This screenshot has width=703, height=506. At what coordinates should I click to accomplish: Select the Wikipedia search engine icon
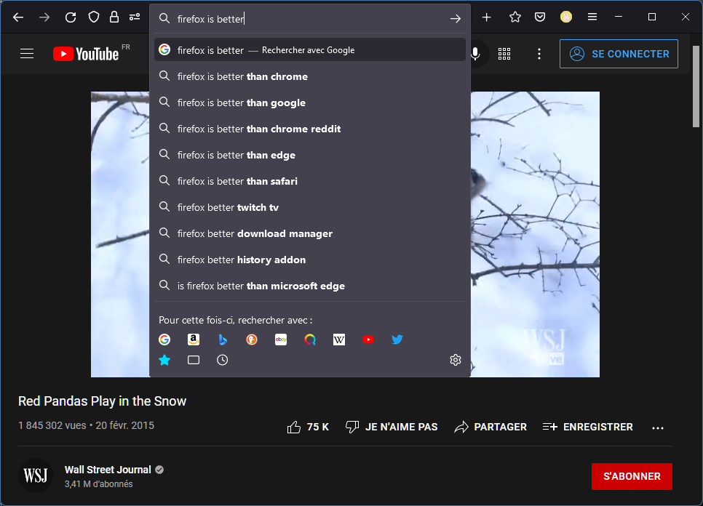coord(339,340)
